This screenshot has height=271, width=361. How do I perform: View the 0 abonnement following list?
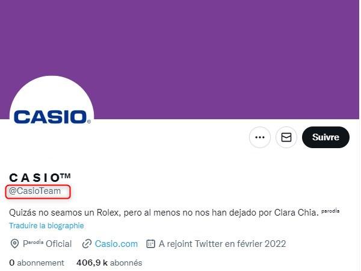(x=37, y=263)
